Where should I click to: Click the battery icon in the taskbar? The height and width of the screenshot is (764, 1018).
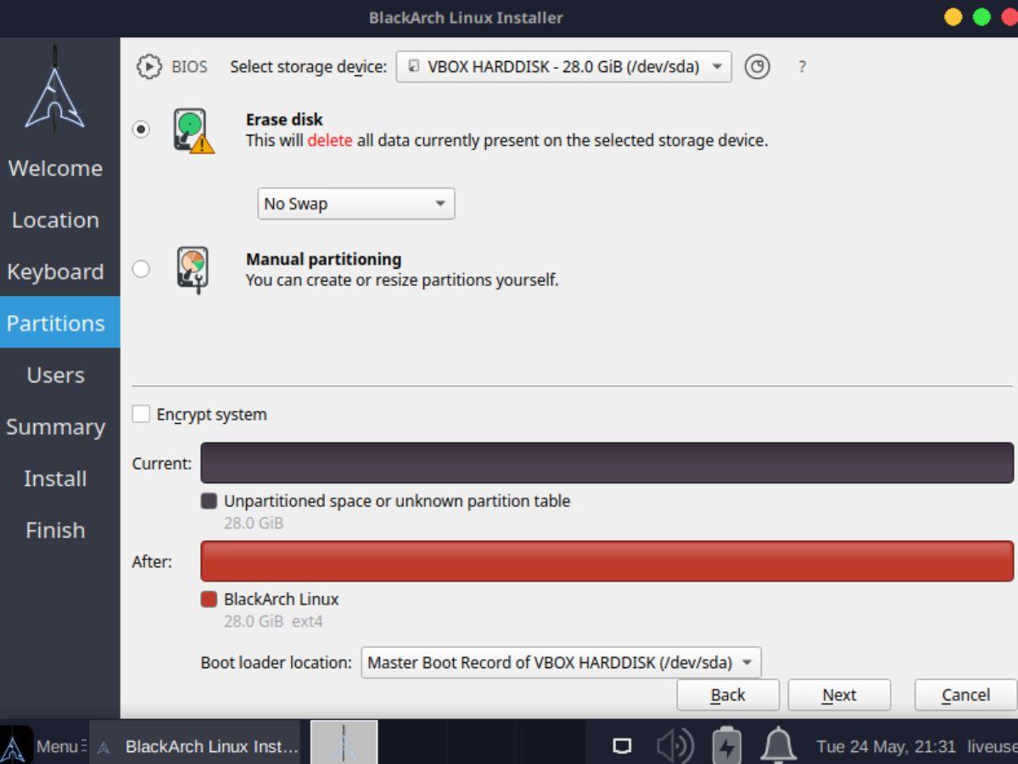coord(727,744)
